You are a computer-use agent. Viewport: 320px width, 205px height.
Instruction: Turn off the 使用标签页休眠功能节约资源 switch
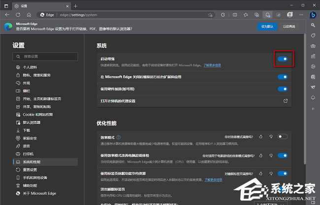283,174
